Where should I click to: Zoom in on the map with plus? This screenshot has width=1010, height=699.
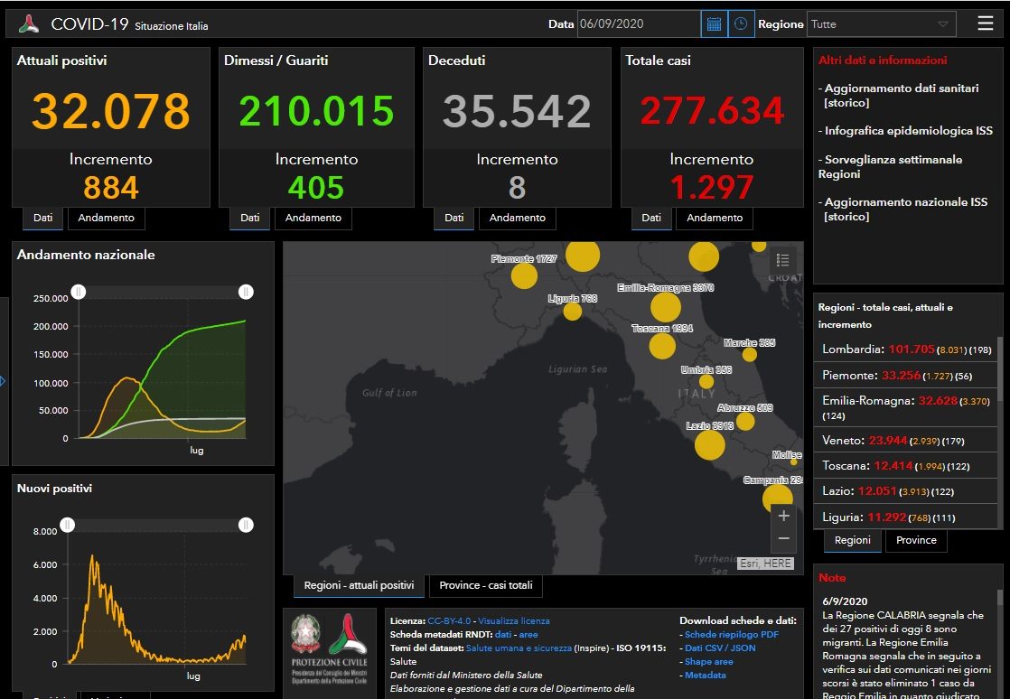(x=783, y=516)
